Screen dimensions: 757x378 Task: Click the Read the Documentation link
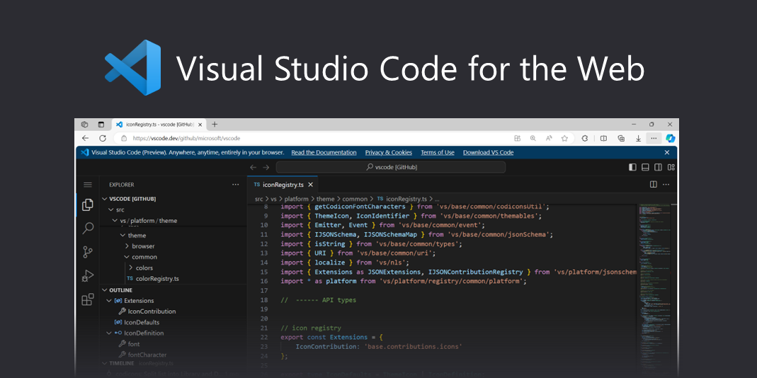coord(324,152)
